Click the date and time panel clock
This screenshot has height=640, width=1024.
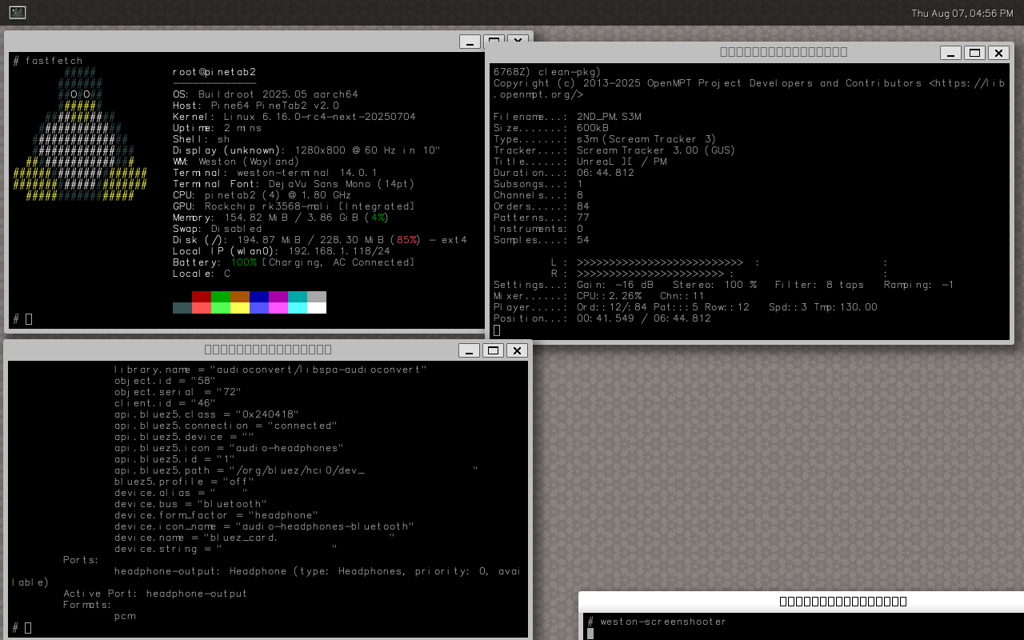(x=962, y=13)
